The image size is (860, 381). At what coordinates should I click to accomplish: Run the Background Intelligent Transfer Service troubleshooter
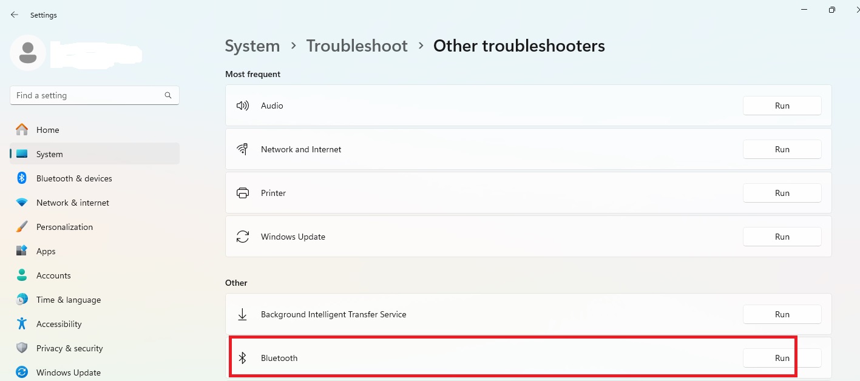[782, 314]
